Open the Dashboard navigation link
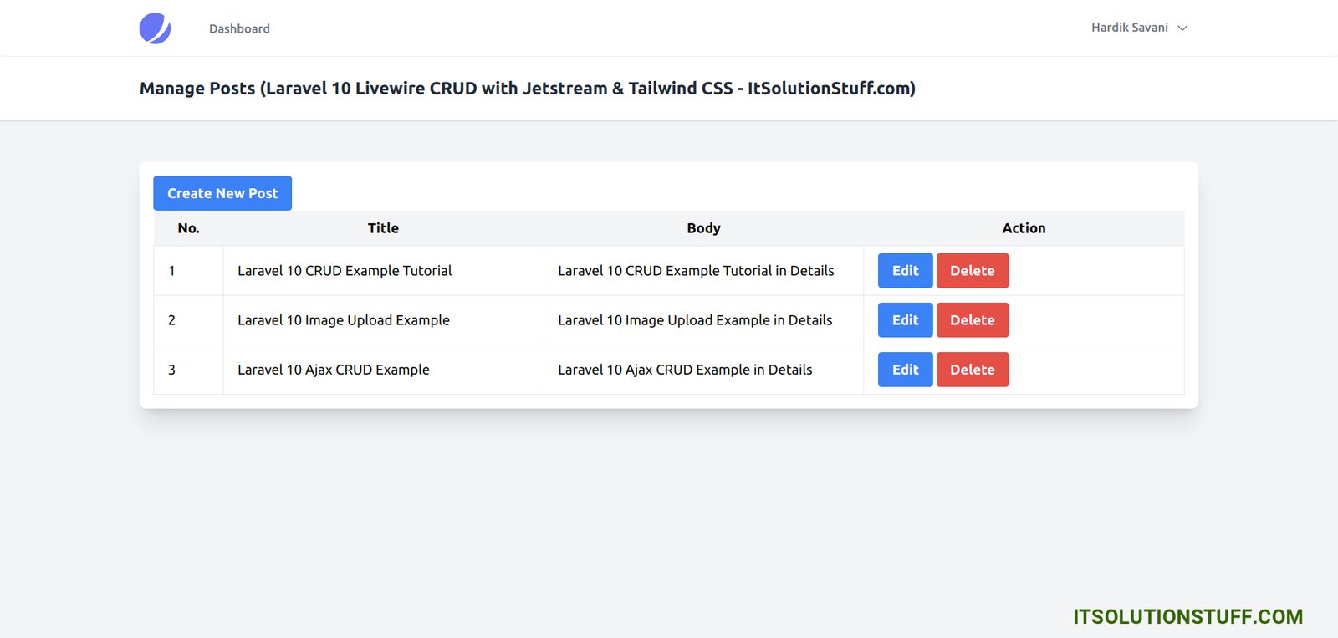Image resolution: width=1338 pixels, height=638 pixels. coord(239,28)
